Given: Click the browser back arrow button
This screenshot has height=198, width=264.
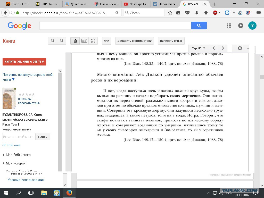Looking at the screenshot, I should pos(6,13).
